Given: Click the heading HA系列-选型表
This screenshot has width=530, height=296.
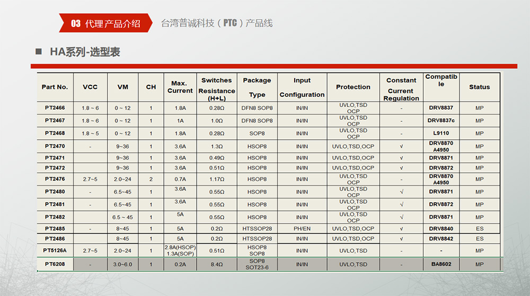Looking at the screenshot, I should [85, 52].
